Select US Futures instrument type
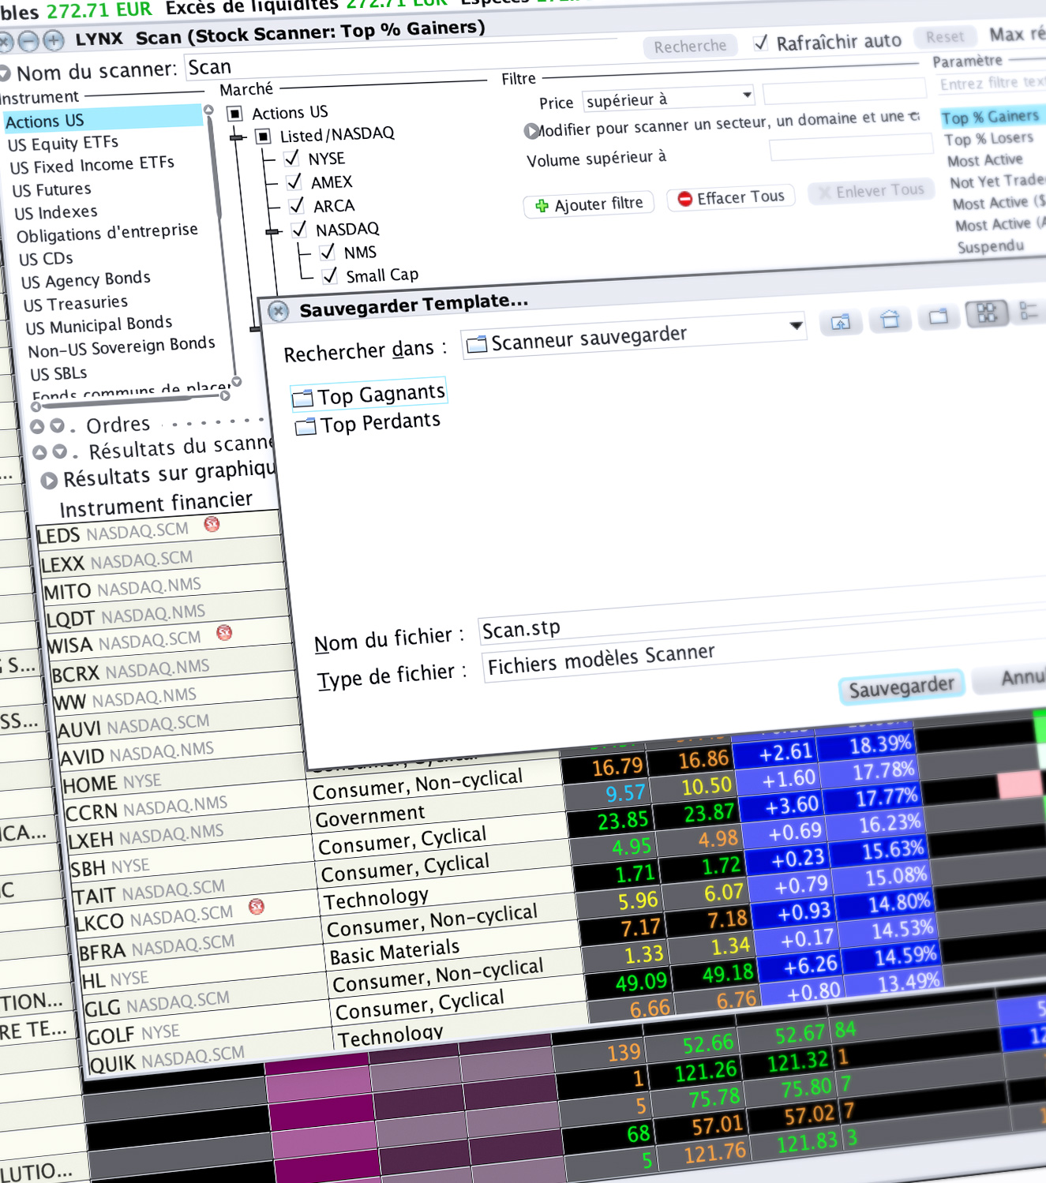Screen dimensions: 1046x1183 point(51,190)
